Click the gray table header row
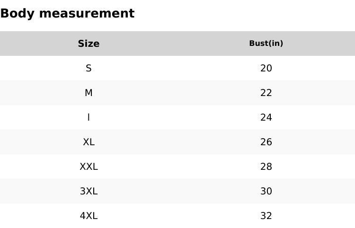This screenshot has width=355, height=228. click(x=177, y=44)
